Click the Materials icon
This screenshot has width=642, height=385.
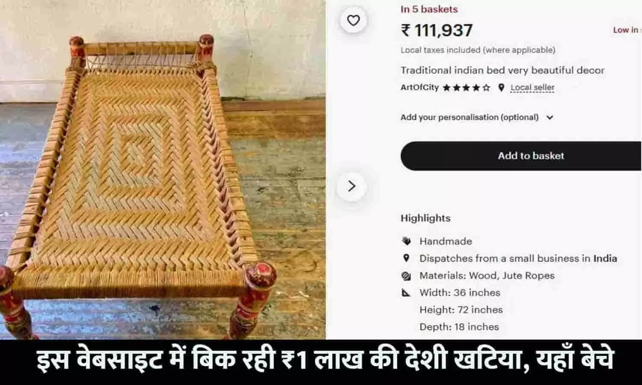[406, 275]
